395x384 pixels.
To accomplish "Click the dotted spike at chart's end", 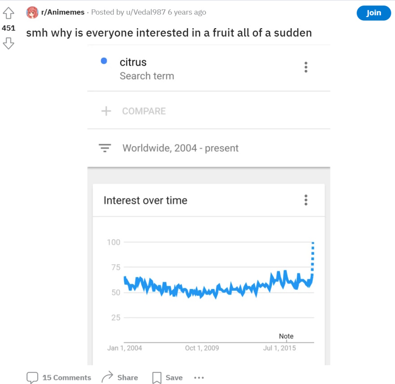I will click(313, 257).
